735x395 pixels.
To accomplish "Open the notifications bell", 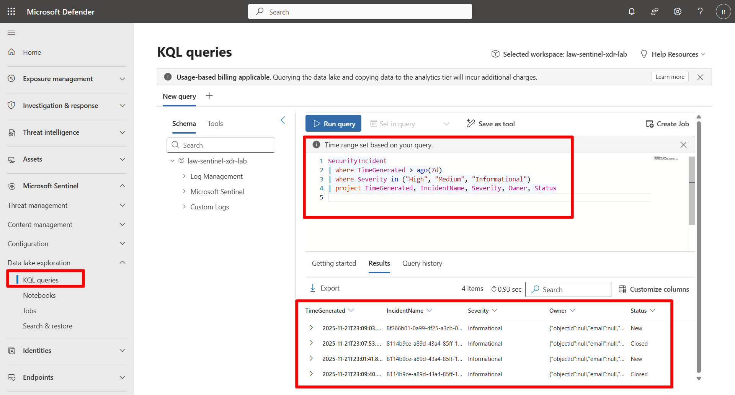I will coord(632,11).
